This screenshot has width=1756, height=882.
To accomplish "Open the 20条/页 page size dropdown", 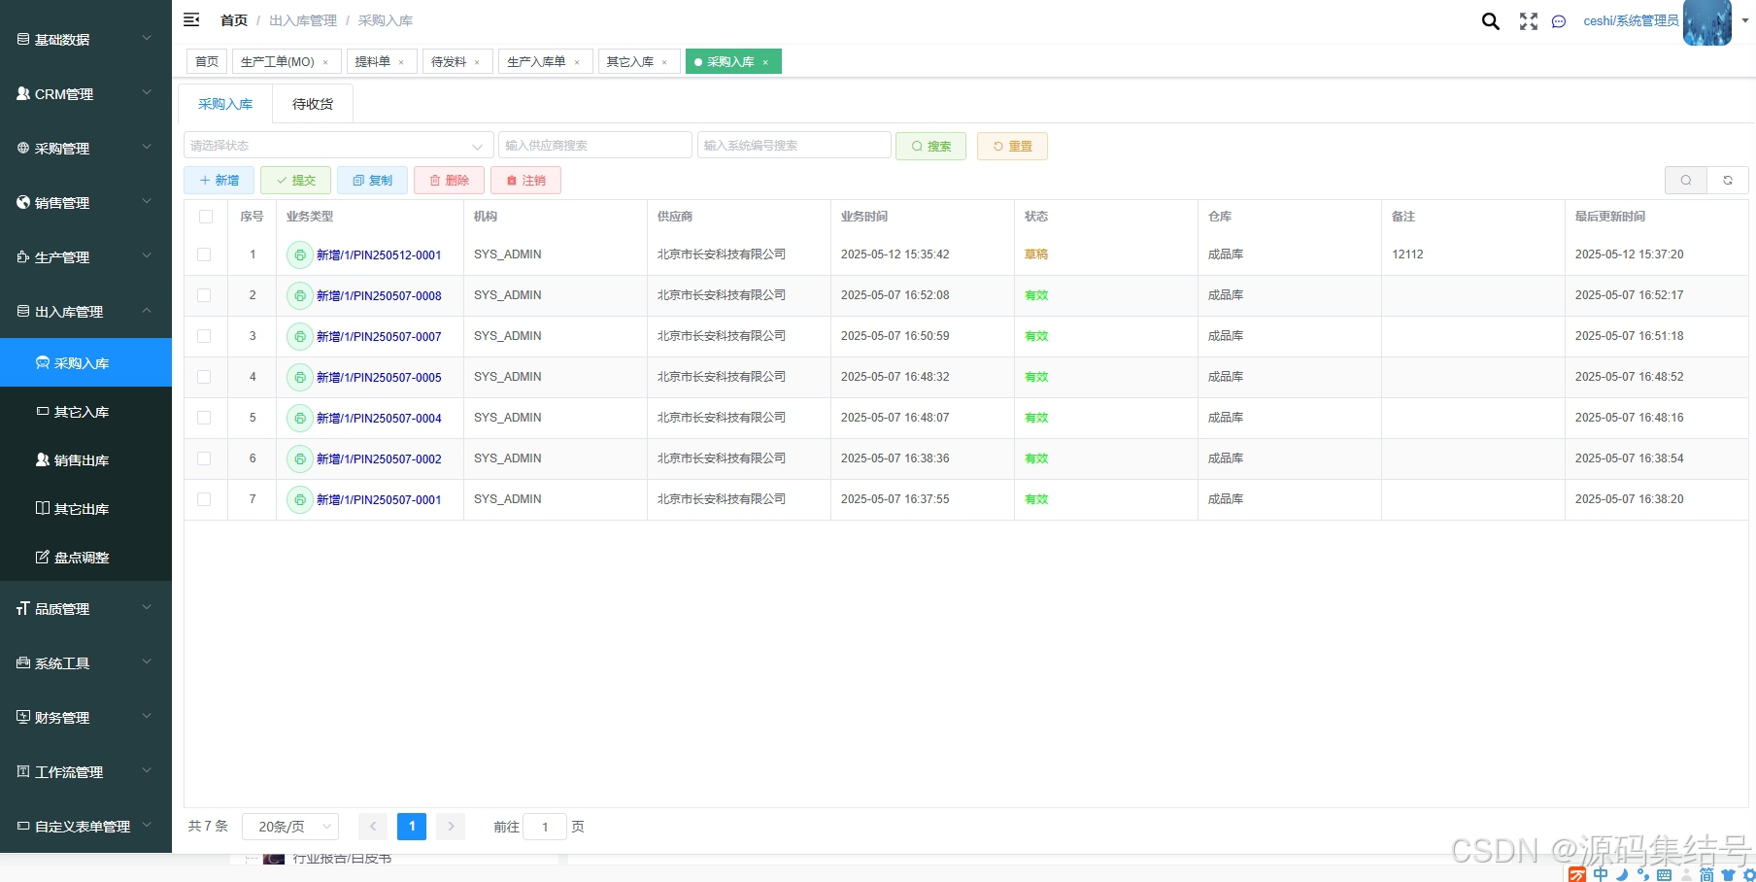I will pos(289,827).
